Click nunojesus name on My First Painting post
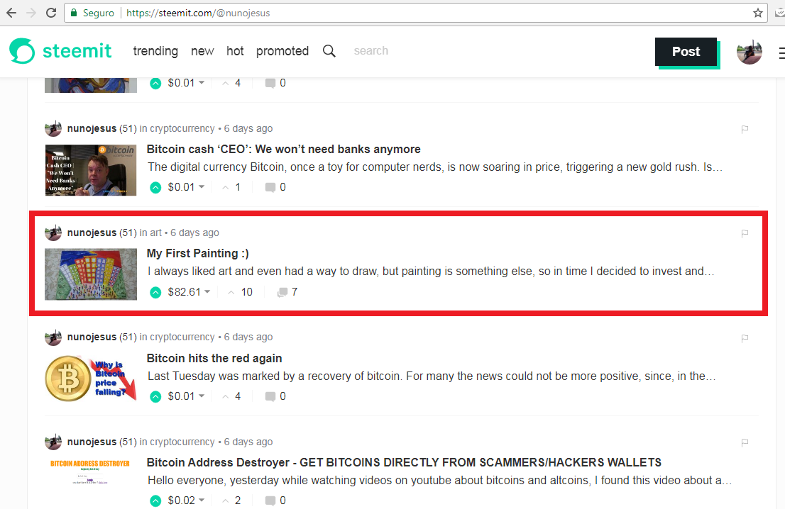785x509 pixels. pyautogui.click(x=92, y=233)
